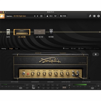Open the Scene option
The image size is (101, 101).
66,49
